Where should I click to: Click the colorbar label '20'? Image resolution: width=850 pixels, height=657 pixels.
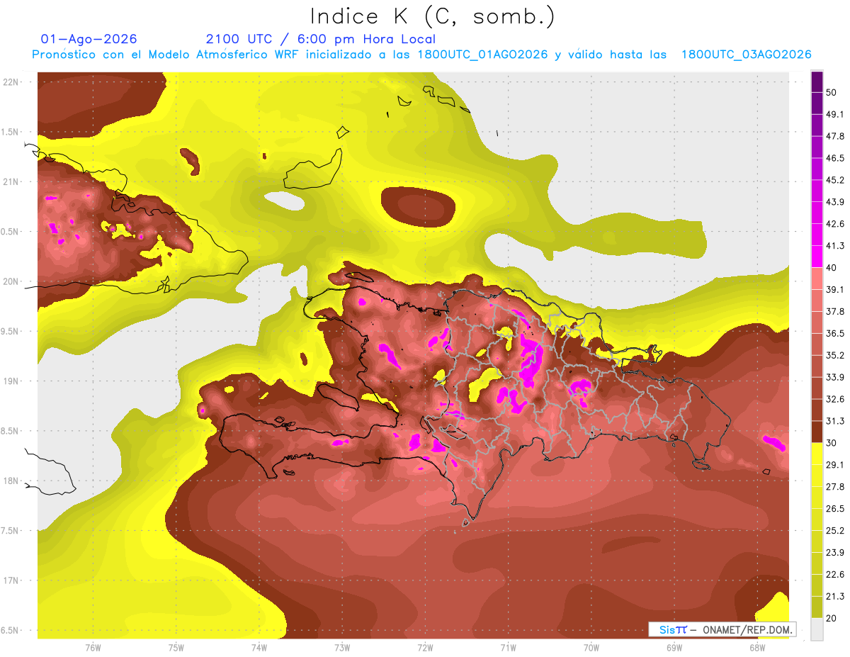[832, 618]
